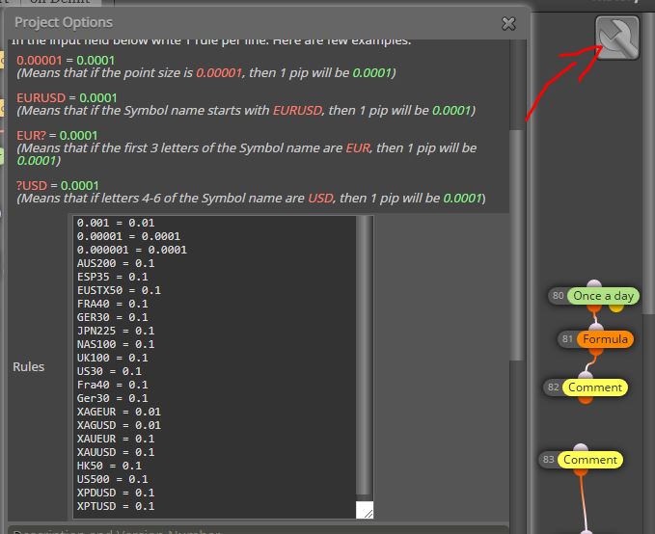Click the example '?USD = 0.0001'
The width and height of the screenshot is (655, 534).
click(x=58, y=185)
